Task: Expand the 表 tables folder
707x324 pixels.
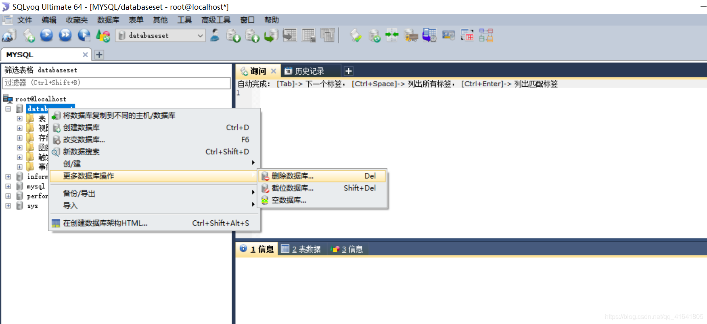Action: [19, 119]
